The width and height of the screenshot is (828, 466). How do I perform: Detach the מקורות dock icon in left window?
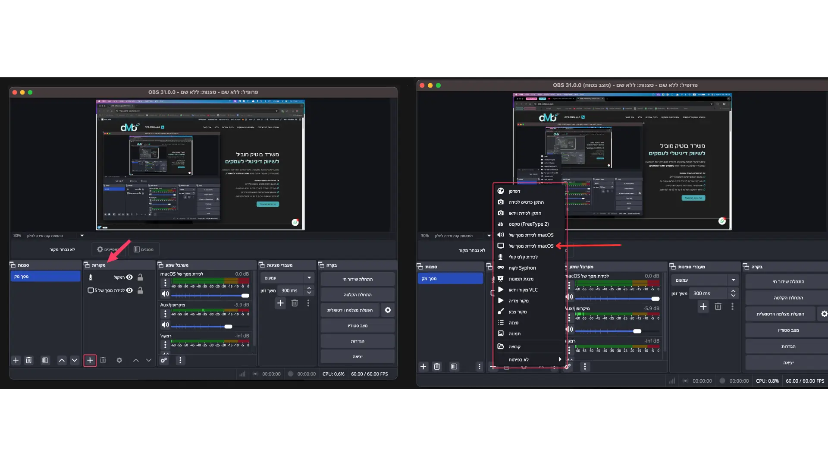(x=87, y=265)
